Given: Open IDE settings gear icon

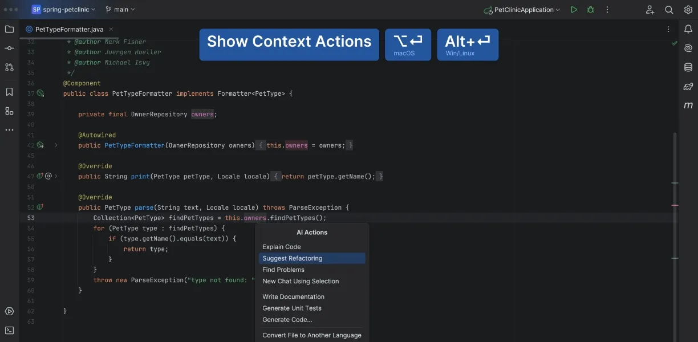Looking at the screenshot, I should pos(688,10).
